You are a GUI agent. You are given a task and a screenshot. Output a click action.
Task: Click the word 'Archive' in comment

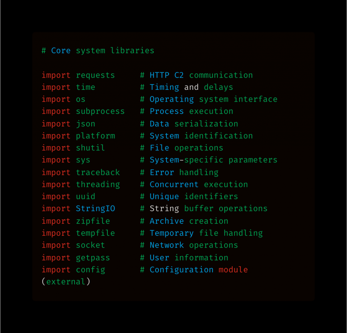click(167, 221)
